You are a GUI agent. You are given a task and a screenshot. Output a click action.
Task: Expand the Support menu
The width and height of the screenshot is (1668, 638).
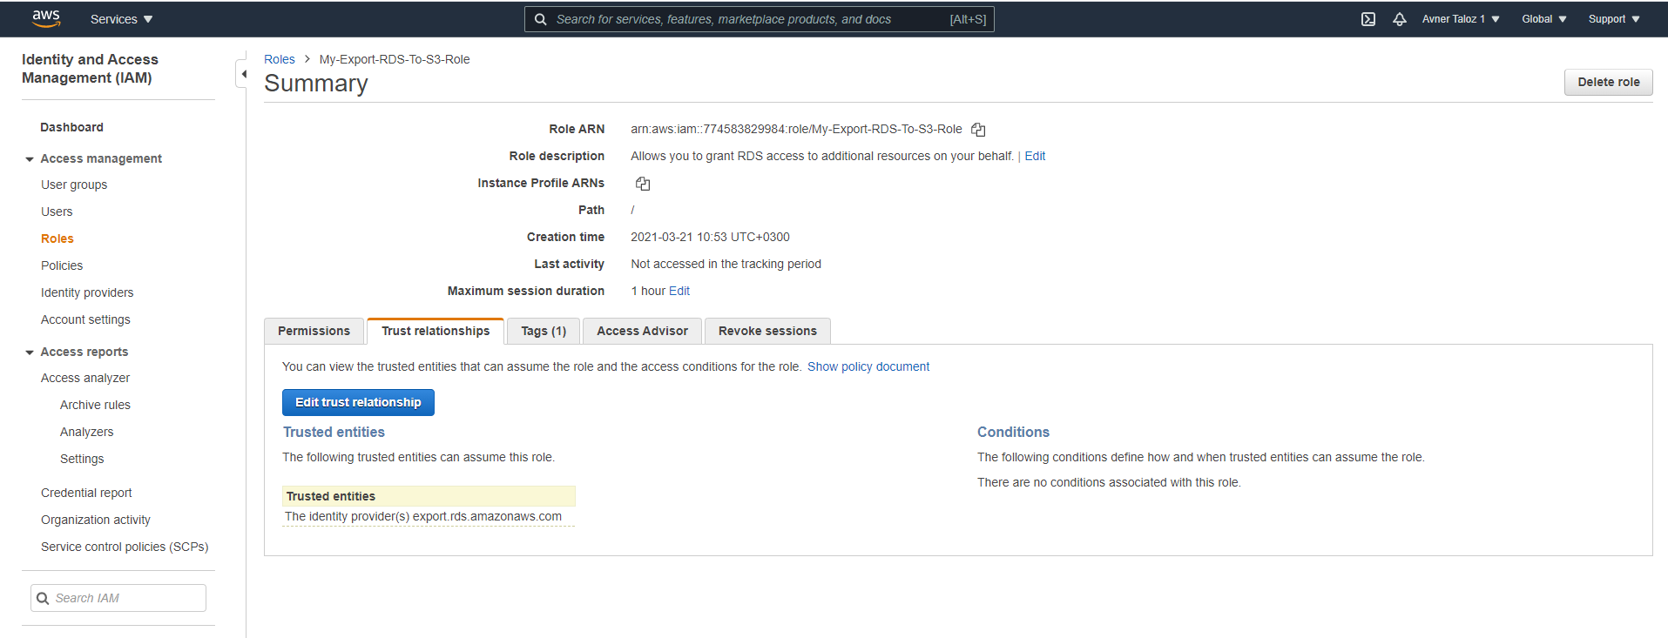pyautogui.click(x=1613, y=19)
